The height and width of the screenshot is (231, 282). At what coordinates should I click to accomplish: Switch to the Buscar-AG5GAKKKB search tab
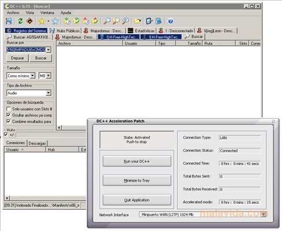pos(29,37)
